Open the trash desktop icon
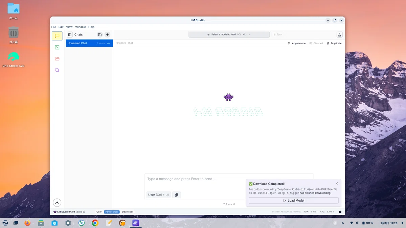Viewport: 406px width, 228px height. pyautogui.click(x=14, y=35)
